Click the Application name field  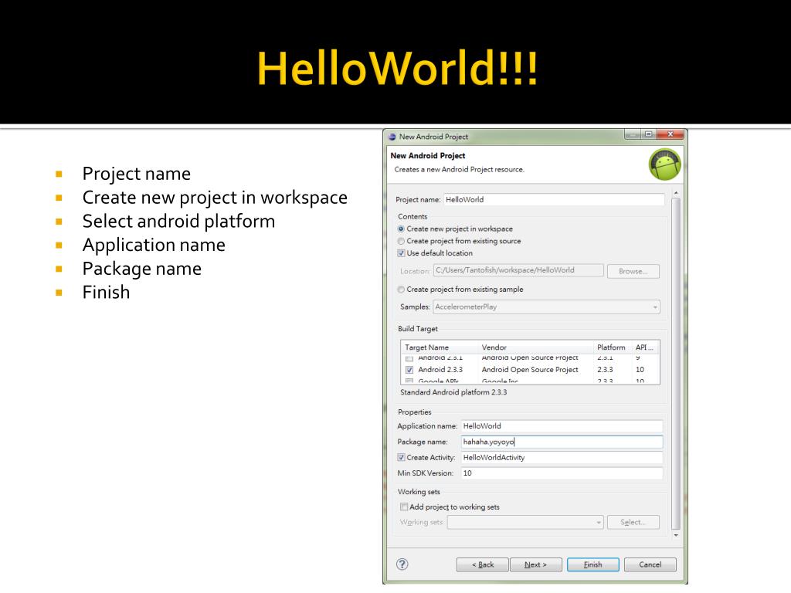point(562,426)
